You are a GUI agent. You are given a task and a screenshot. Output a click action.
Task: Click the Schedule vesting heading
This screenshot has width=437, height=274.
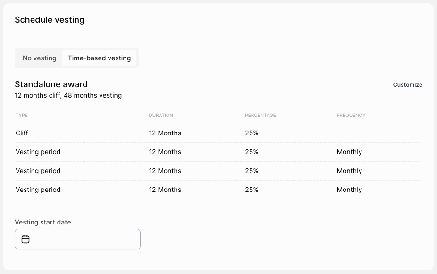click(x=50, y=20)
